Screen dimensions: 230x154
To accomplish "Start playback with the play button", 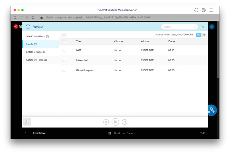I will (115, 122).
